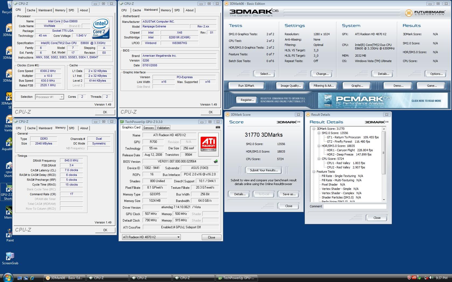Image resolution: width=452 pixels, height=282 pixels.
Task: Collapse the SM2.0 Score tree node
Action: pyautogui.click(x=319, y=133)
